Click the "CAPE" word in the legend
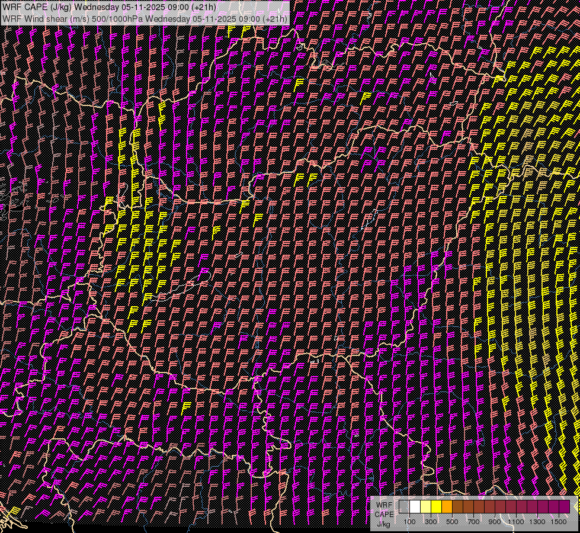 click(x=384, y=515)
